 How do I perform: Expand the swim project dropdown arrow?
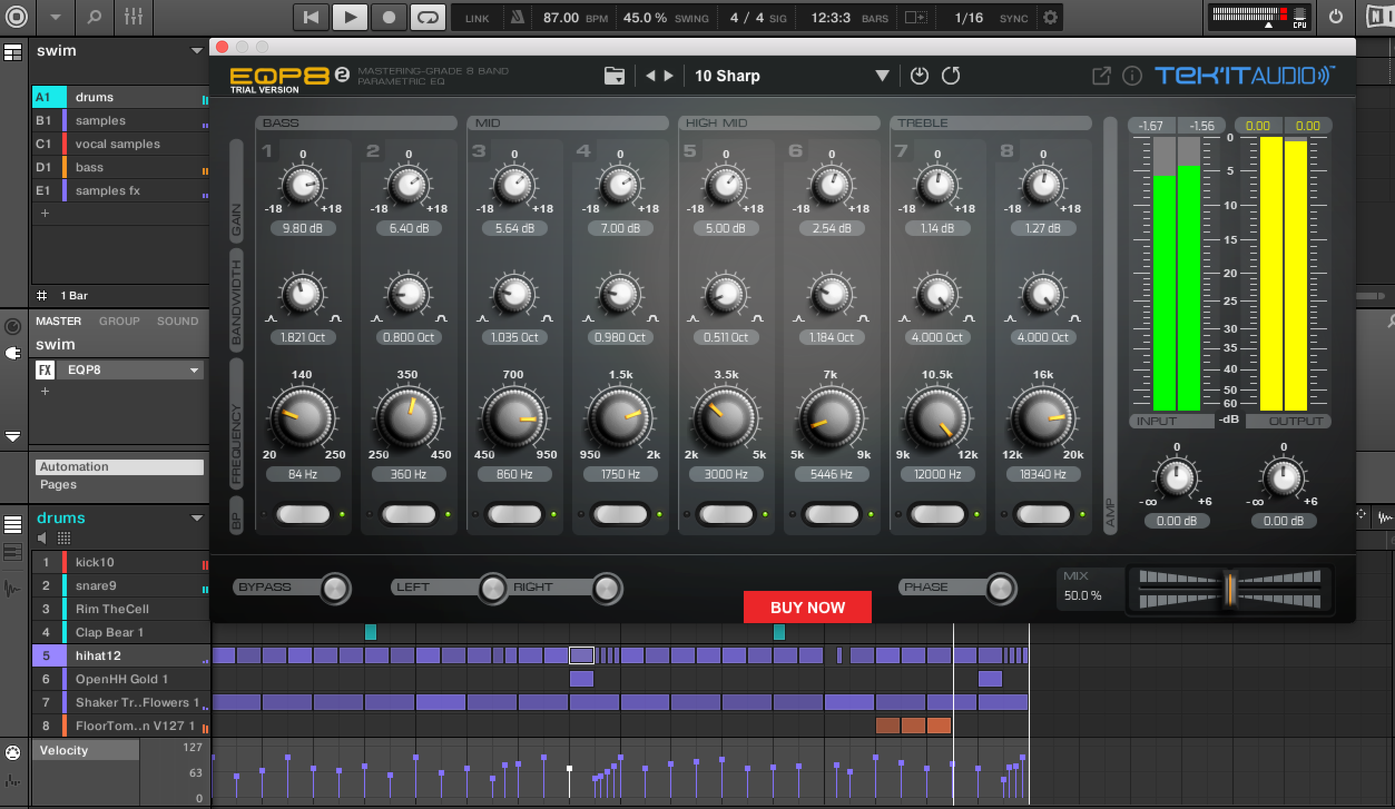coord(196,51)
